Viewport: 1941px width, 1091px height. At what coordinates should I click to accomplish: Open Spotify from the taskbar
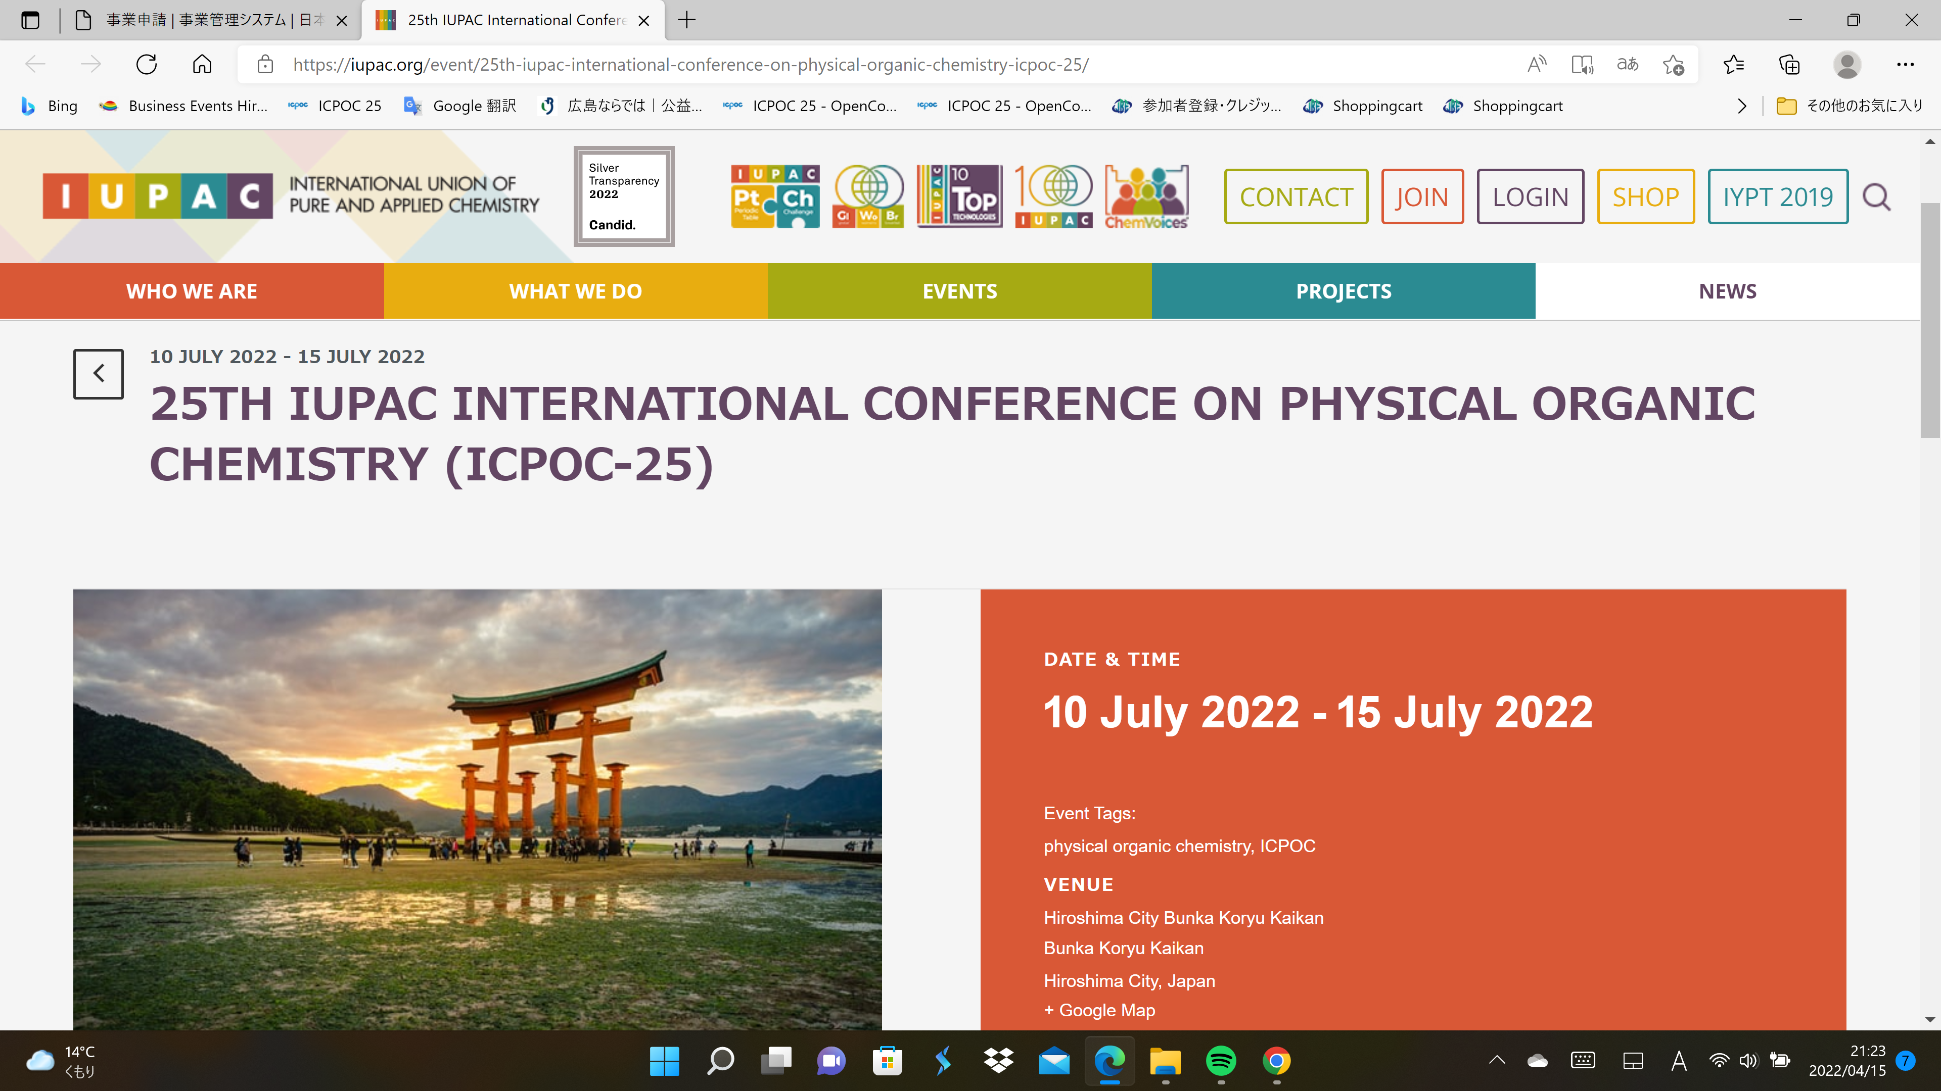coord(1221,1061)
